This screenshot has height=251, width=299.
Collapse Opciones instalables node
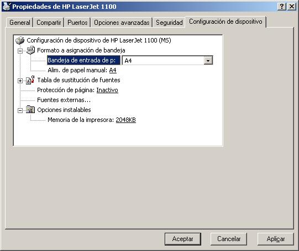point(20,110)
